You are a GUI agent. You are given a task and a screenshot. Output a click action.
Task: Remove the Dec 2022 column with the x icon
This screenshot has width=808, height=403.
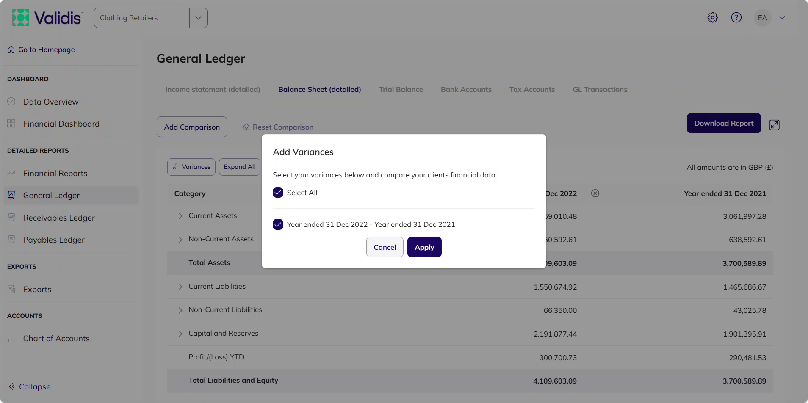tap(595, 193)
